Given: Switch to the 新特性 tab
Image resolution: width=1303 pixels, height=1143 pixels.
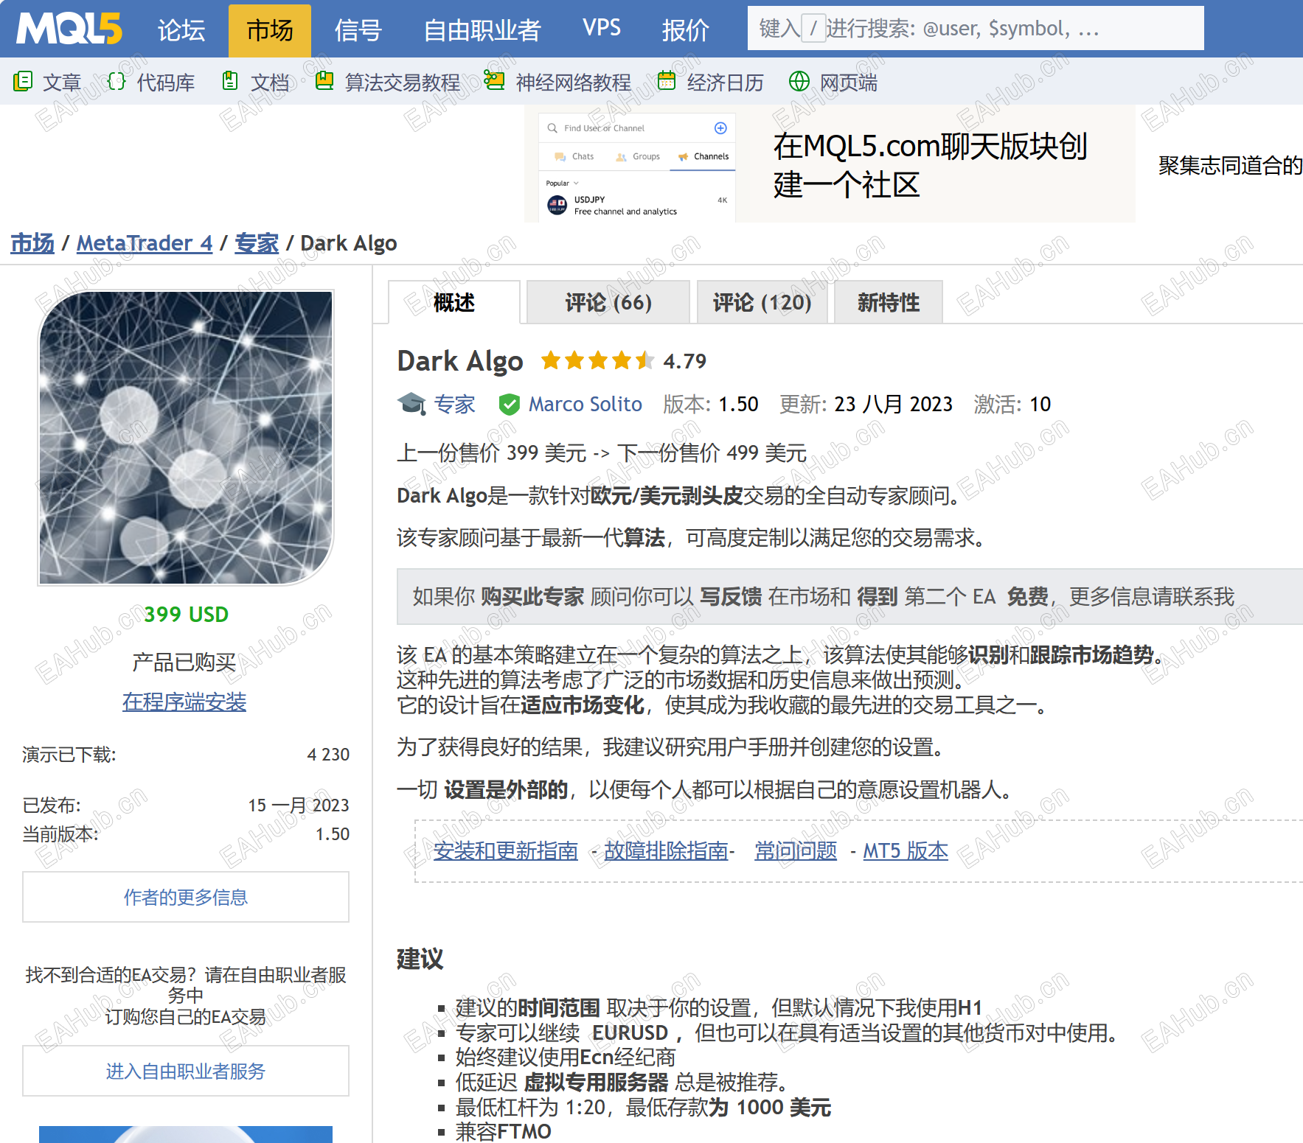Looking at the screenshot, I should pos(889,302).
